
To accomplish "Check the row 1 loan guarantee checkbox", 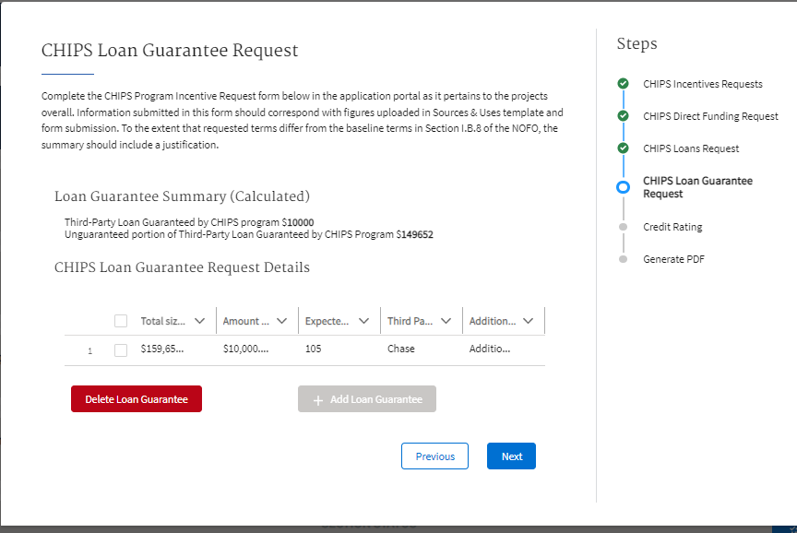I will (121, 349).
